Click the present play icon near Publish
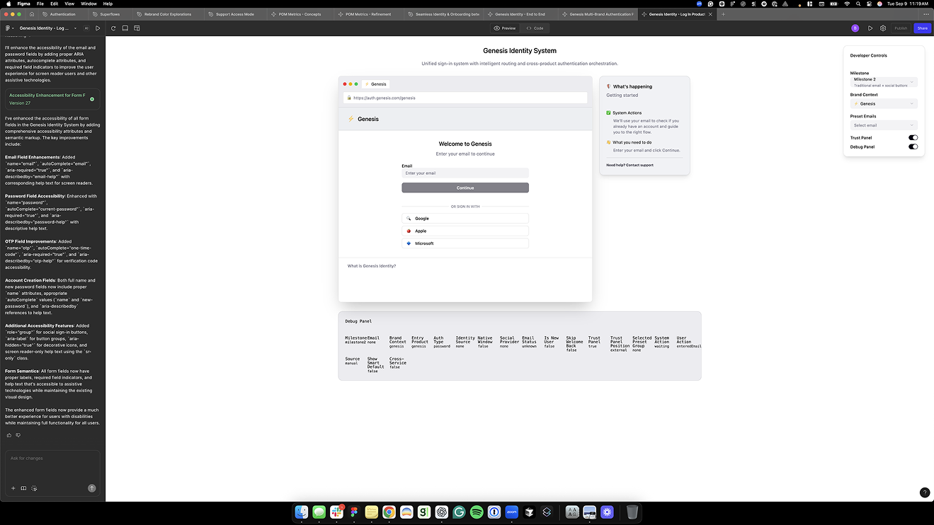This screenshot has height=525, width=934. click(870, 28)
